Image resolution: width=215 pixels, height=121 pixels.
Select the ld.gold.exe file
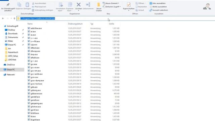coord(35,120)
